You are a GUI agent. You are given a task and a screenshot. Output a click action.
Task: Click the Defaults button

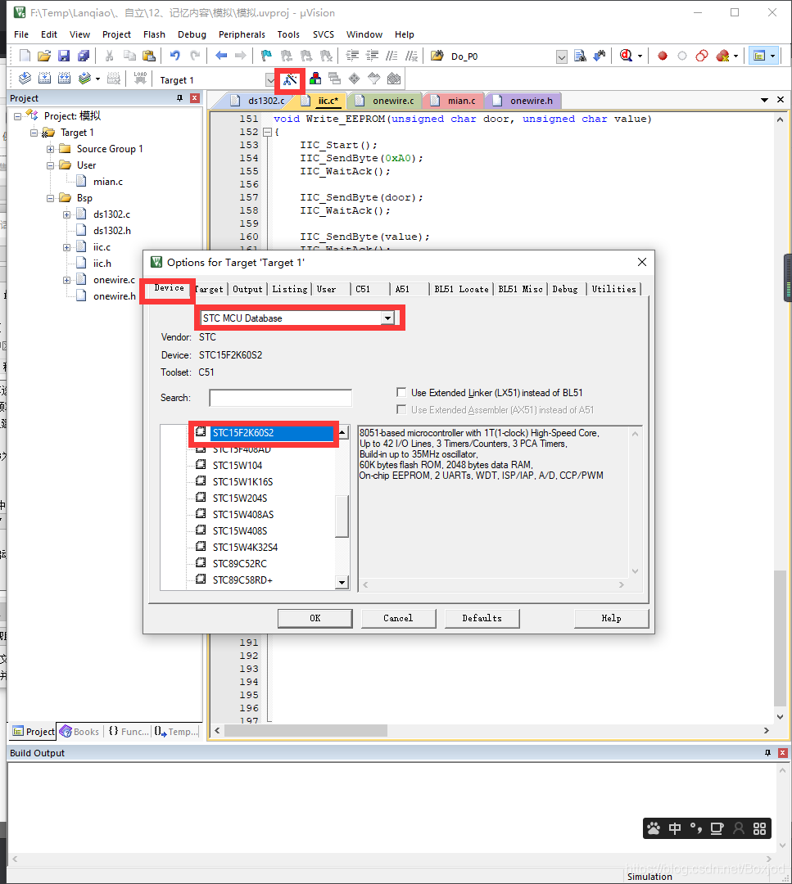(x=482, y=618)
